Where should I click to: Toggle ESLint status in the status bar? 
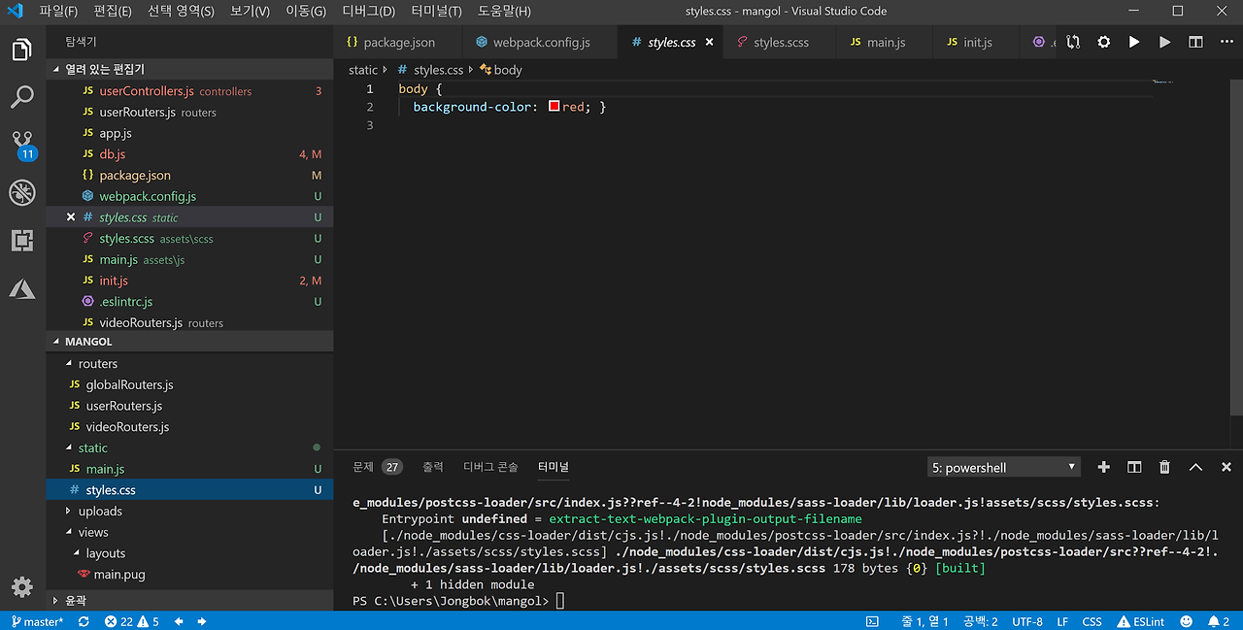pyautogui.click(x=1141, y=621)
